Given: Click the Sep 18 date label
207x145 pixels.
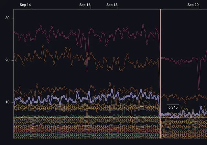Looking at the screenshot, I should click(x=112, y=5).
